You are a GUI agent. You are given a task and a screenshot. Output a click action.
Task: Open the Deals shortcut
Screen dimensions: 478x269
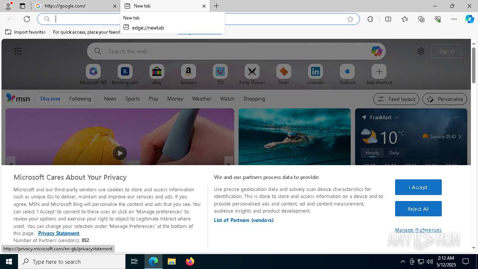[284, 74]
